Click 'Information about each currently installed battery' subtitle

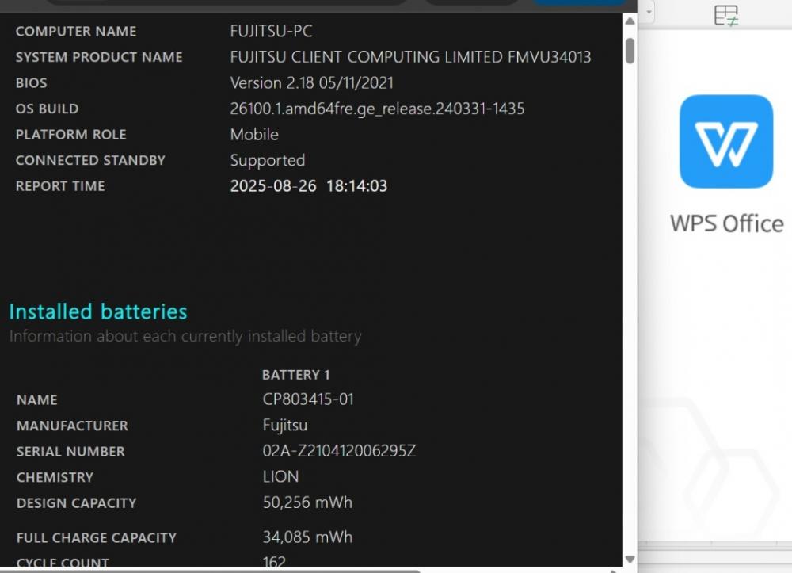pyautogui.click(x=185, y=337)
